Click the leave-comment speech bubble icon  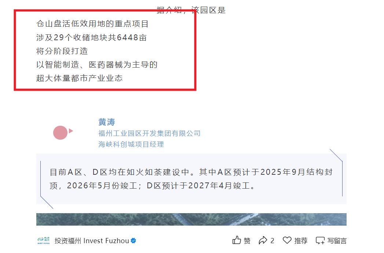[320, 241]
